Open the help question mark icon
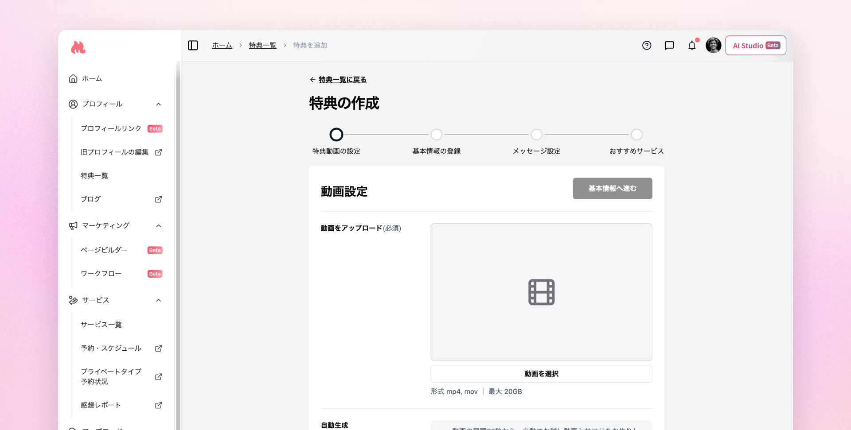851x430 pixels. point(647,46)
